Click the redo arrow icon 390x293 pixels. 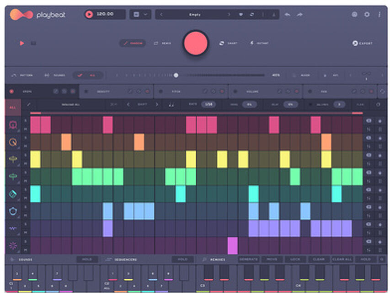coord(299,15)
